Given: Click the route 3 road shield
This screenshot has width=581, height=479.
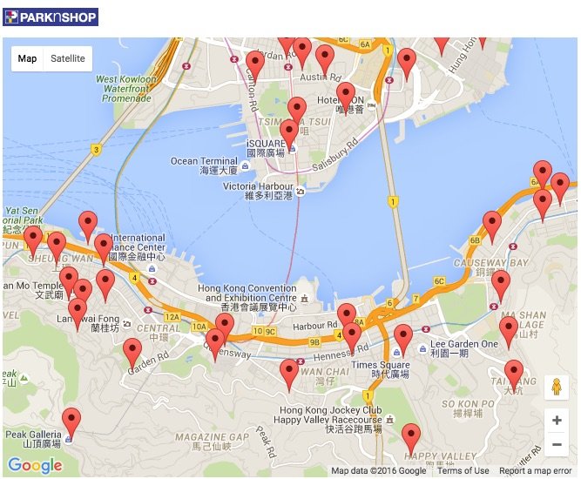Looking at the screenshot, I should (x=97, y=150).
